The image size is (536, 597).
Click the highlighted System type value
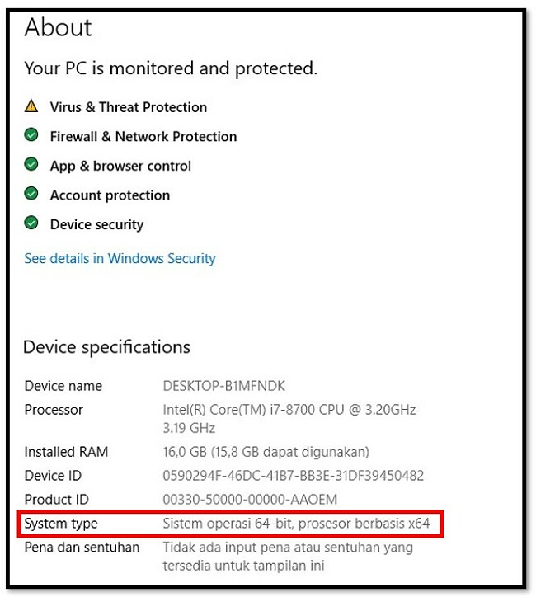coord(296,524)
